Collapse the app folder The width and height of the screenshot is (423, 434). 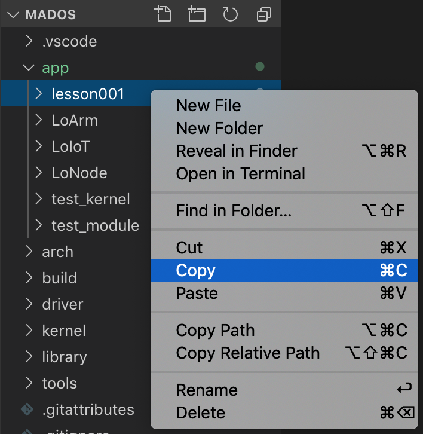(29, 68)
